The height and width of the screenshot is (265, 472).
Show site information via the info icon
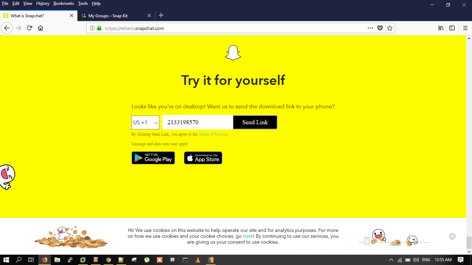[x=92, y=28]
